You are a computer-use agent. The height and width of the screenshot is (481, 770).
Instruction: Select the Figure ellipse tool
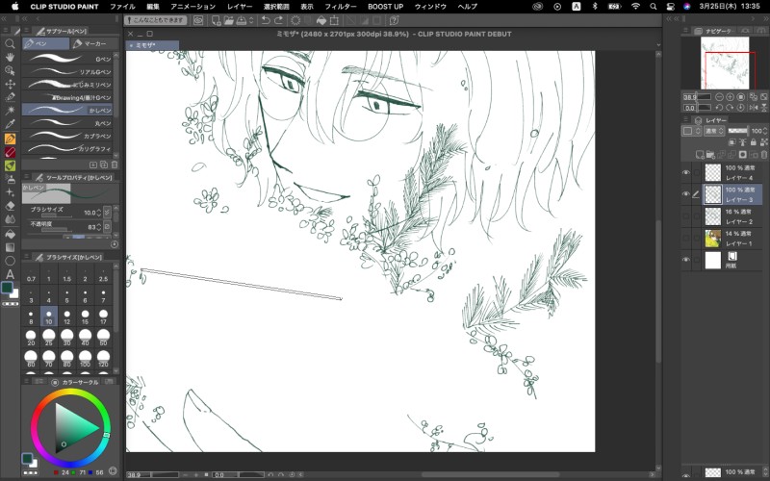[10, 261]
